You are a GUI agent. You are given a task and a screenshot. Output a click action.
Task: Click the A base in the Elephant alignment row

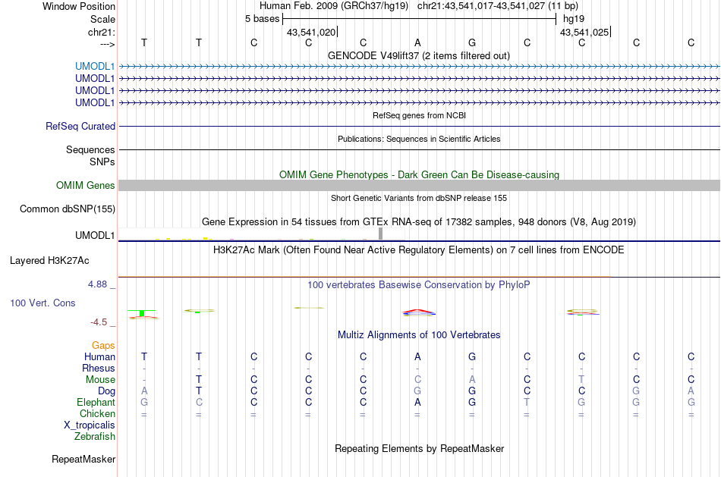(x=417, y=402)
